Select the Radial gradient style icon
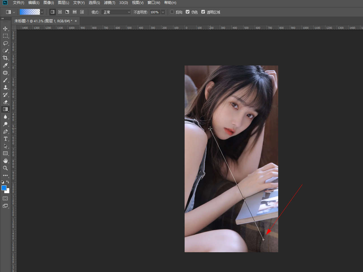Image resolution: width=363 pixels, height=272 pixels. [60, 12]
